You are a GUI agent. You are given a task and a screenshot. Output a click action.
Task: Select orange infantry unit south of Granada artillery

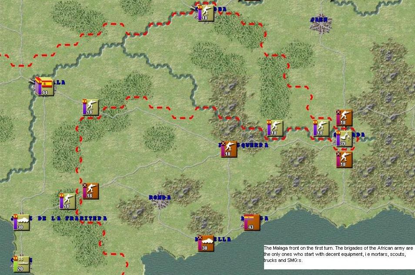point(344,160)
